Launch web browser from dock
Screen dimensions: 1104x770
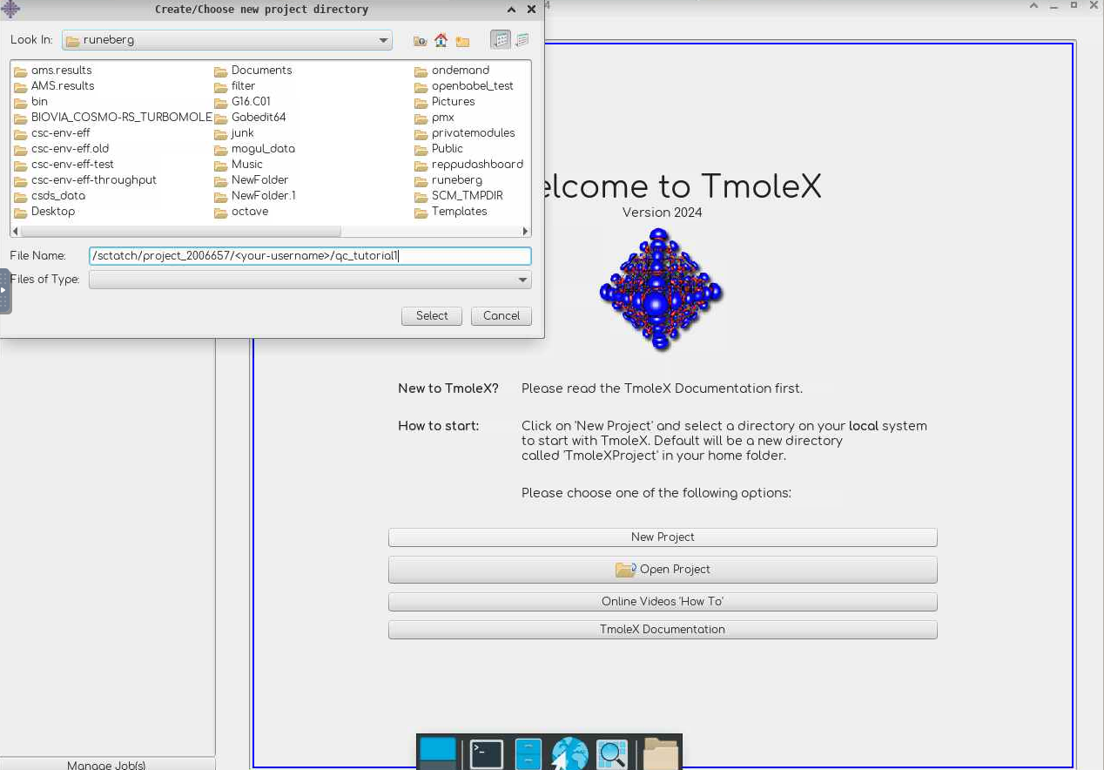pyautogui.click(x=570, y=753)
